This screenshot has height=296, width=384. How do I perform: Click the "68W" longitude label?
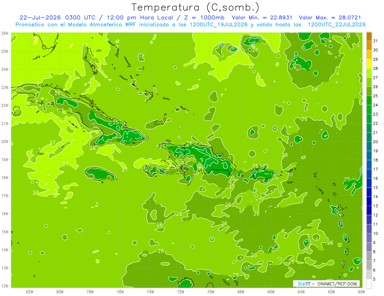241,292
